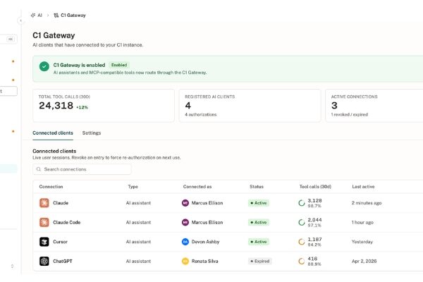Click the Active badge in Cursor row

click(x=259, y=242)
